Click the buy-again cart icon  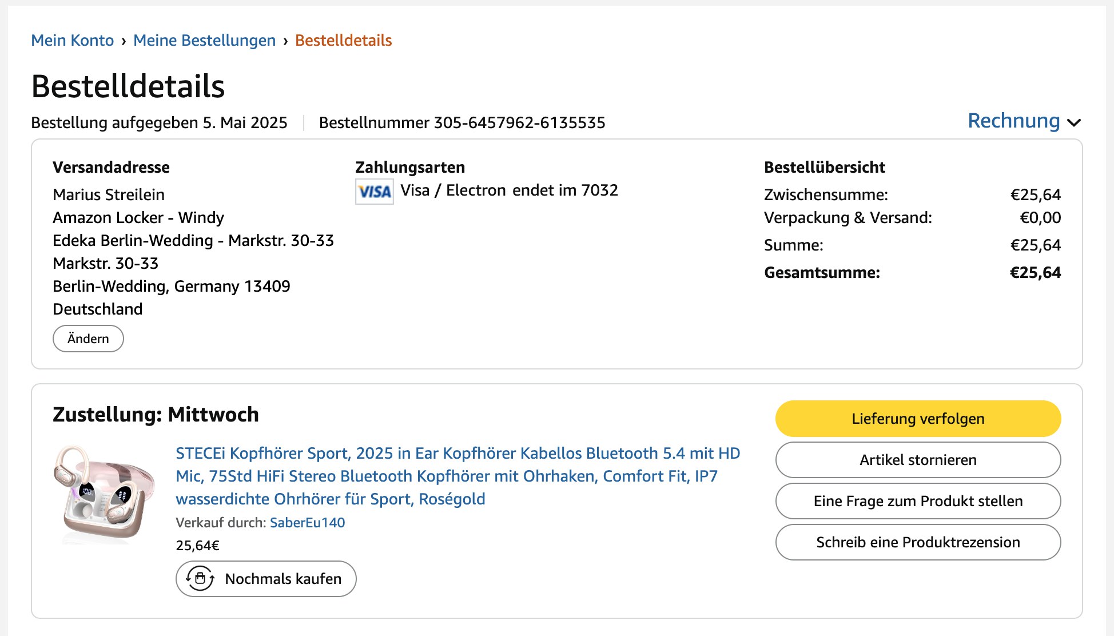tap(200, 578)
